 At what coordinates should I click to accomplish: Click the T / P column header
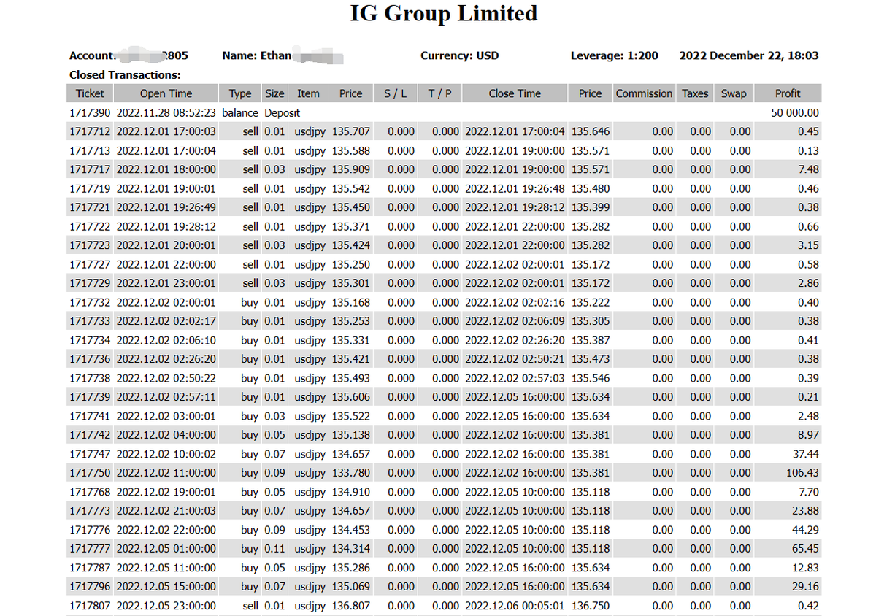pyautogui.click(x=439, y=93)
